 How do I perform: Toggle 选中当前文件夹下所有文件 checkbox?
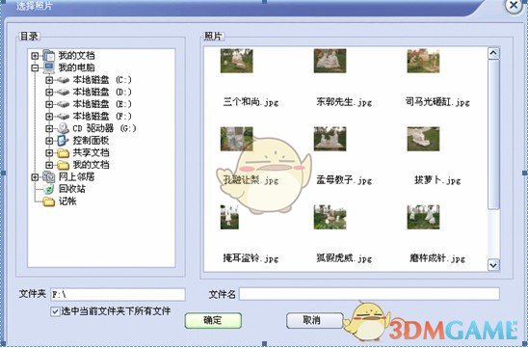click(x=55, y=311)
